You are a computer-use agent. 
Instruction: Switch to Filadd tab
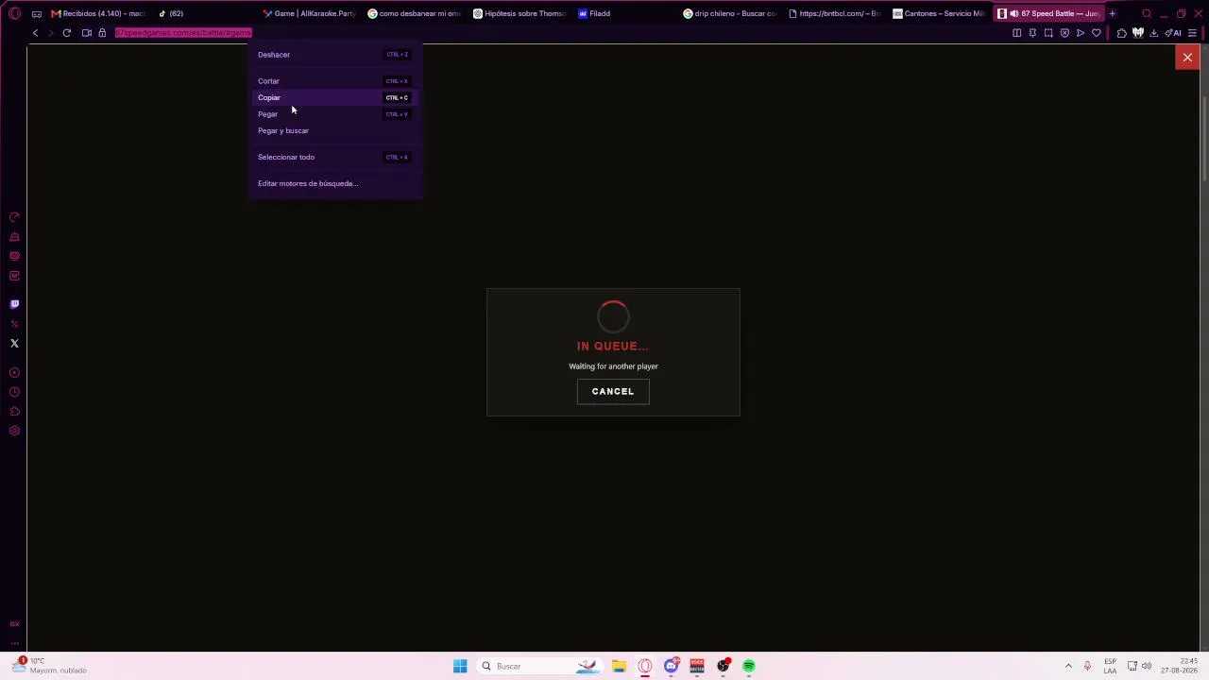tap(624, 13)
